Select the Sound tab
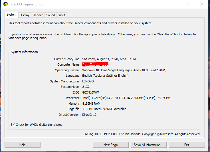The width and height of the screenshot is (210, 152). [51, 15]
